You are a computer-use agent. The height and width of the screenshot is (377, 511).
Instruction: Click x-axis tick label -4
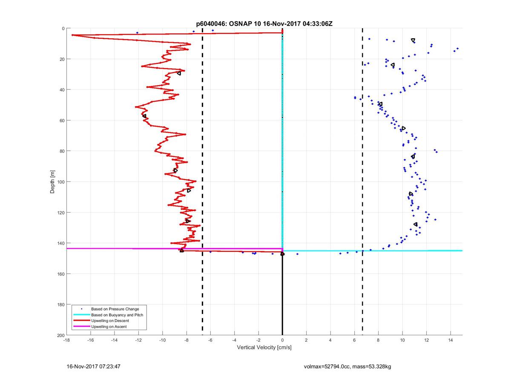point(234,340)
